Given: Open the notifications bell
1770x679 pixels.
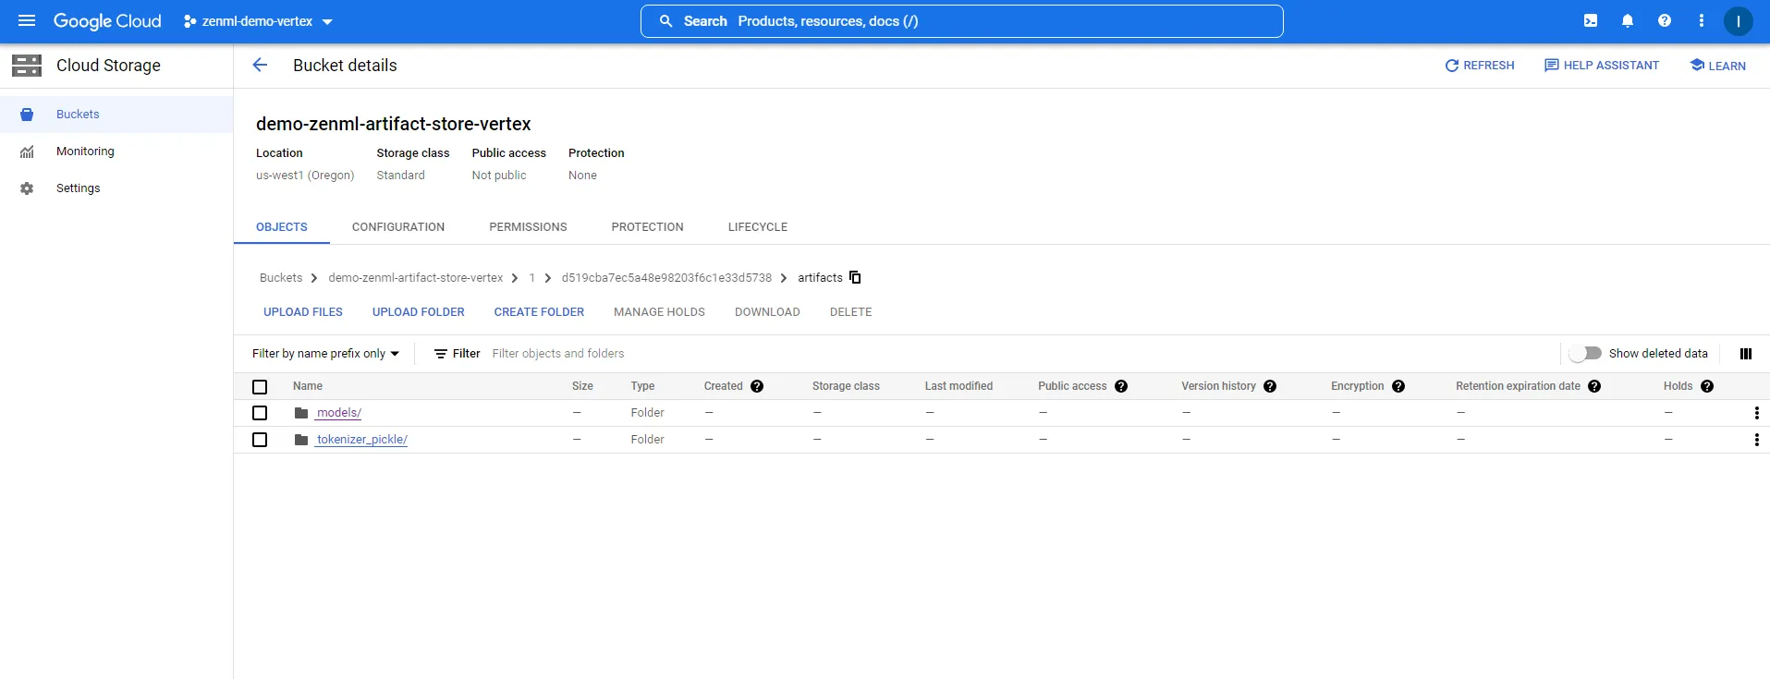Looking at the screenshot, I should click(1628, 20).
